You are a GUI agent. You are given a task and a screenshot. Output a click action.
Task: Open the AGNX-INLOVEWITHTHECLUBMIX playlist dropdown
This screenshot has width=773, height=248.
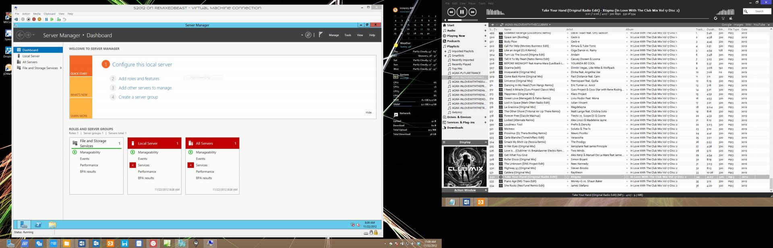pyautogui.click(x=550, y=25)
